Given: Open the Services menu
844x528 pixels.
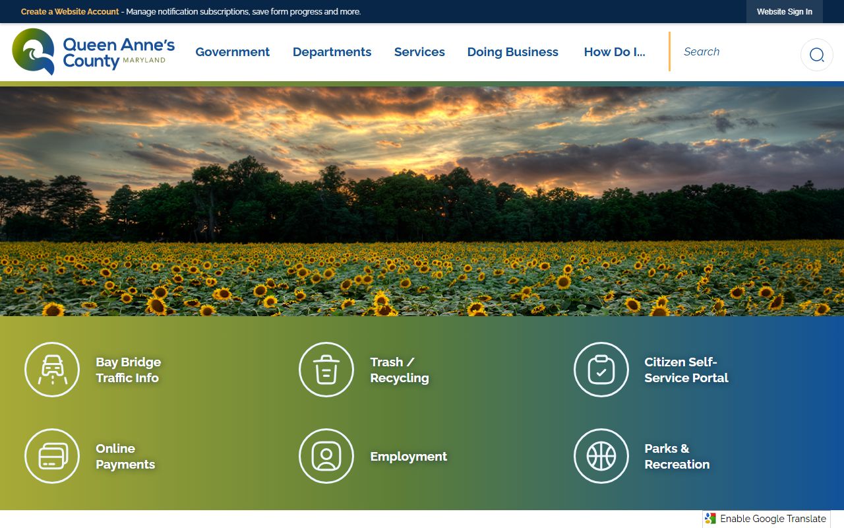Looking at the screenshot, I should (419, 52).
